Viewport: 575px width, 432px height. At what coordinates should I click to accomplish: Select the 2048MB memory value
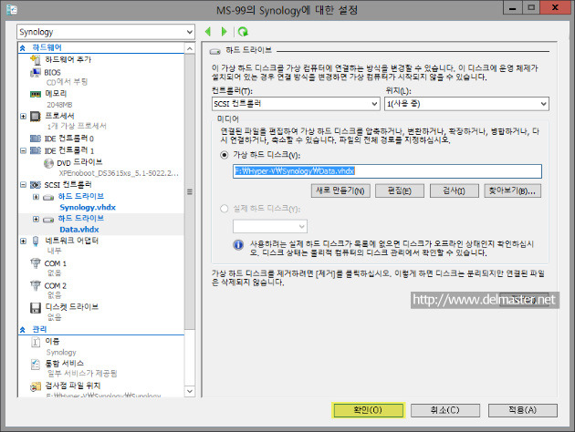pos(59,105)
